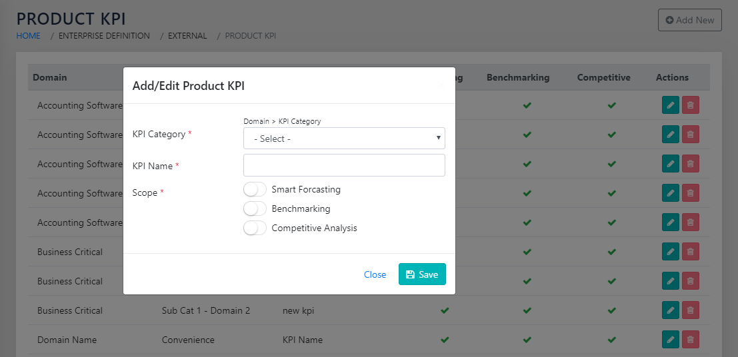Viewport: 738px width, 357px height.
Task: Click the Domain column header
Action: [x=50, y=77]
